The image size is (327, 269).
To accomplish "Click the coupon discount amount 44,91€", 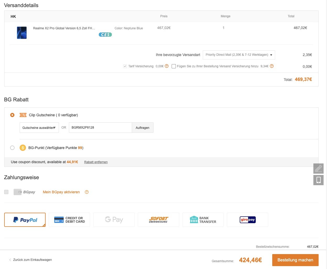I will pos(72,162).
